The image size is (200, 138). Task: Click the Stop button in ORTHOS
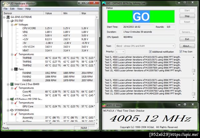coord(187,16)
